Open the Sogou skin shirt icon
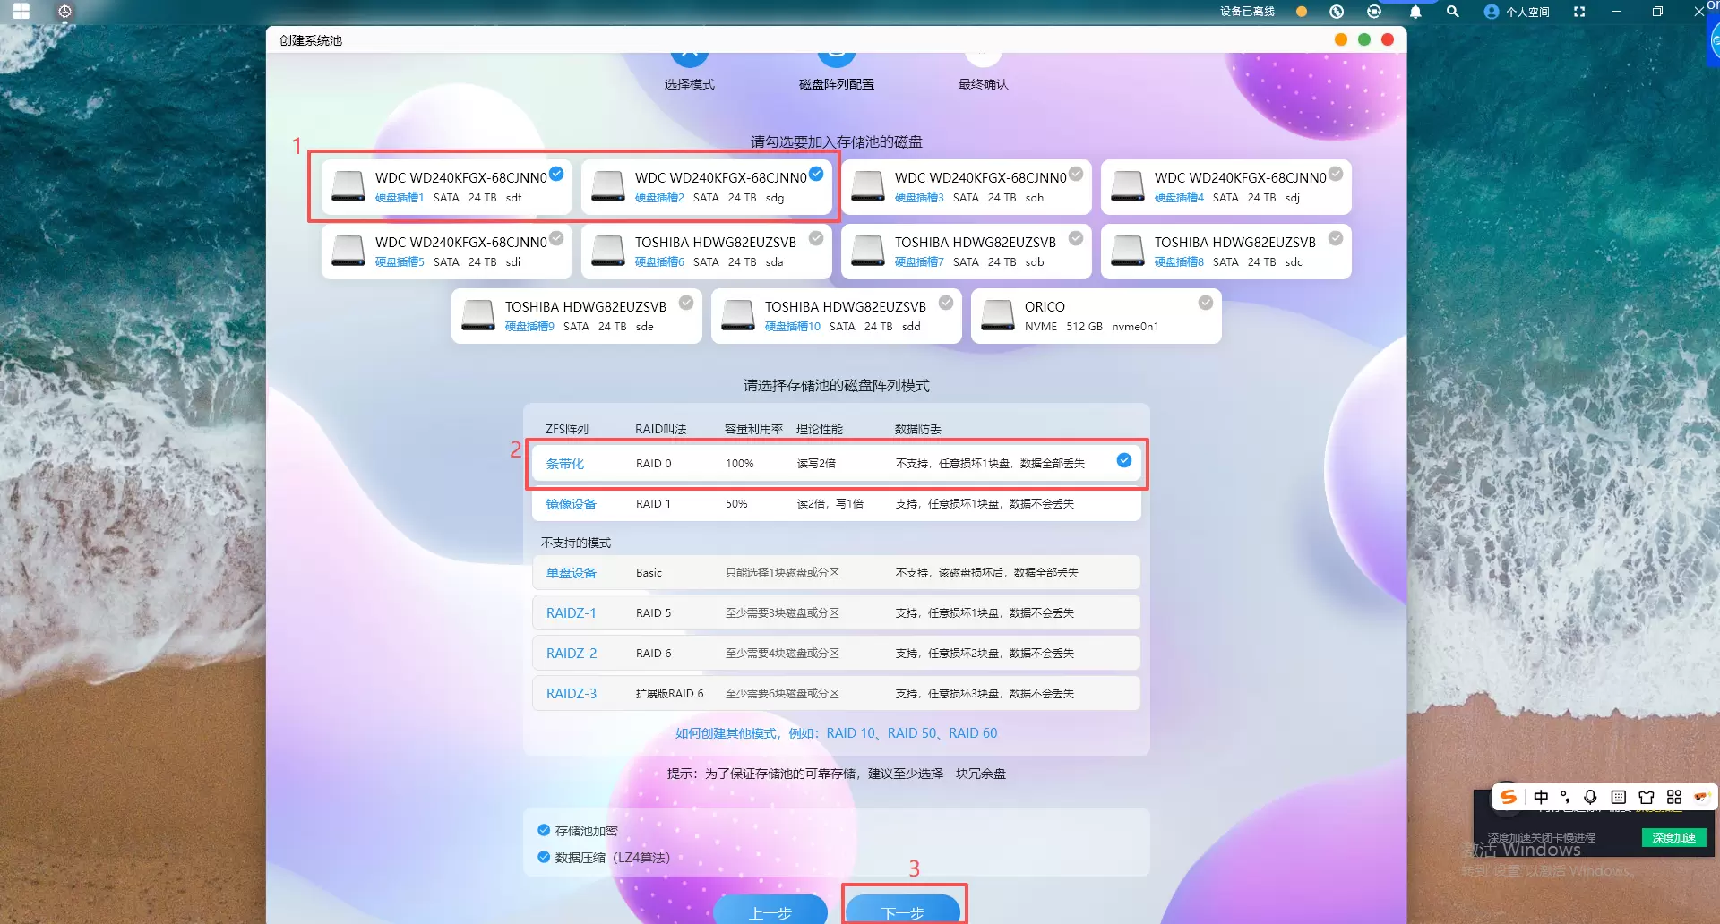The image size is (1720, 924). (1646, 797)
